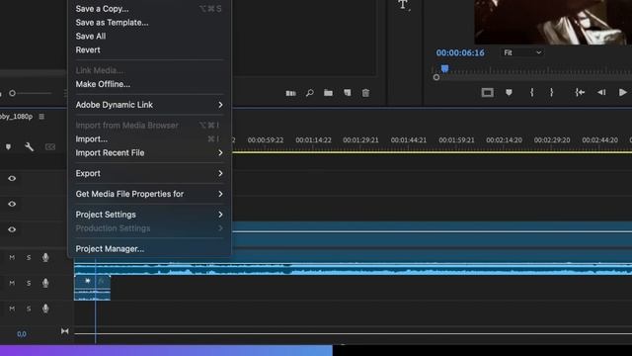Click the program monitor video preview

[x=553, y=22]
